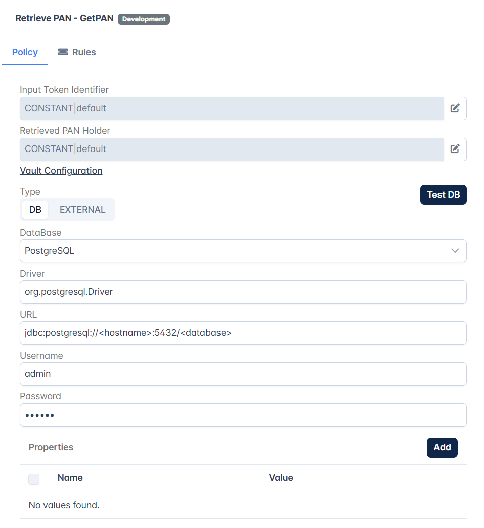Focus the Driver input field
Screen dimensions: 484x528
coord(243,292)
